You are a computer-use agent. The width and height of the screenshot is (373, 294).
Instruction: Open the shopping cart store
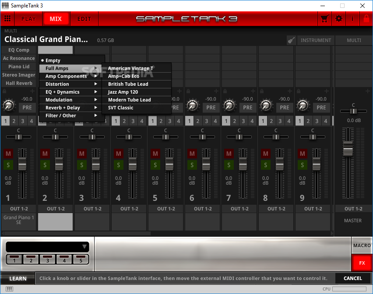tap(325, 18)
